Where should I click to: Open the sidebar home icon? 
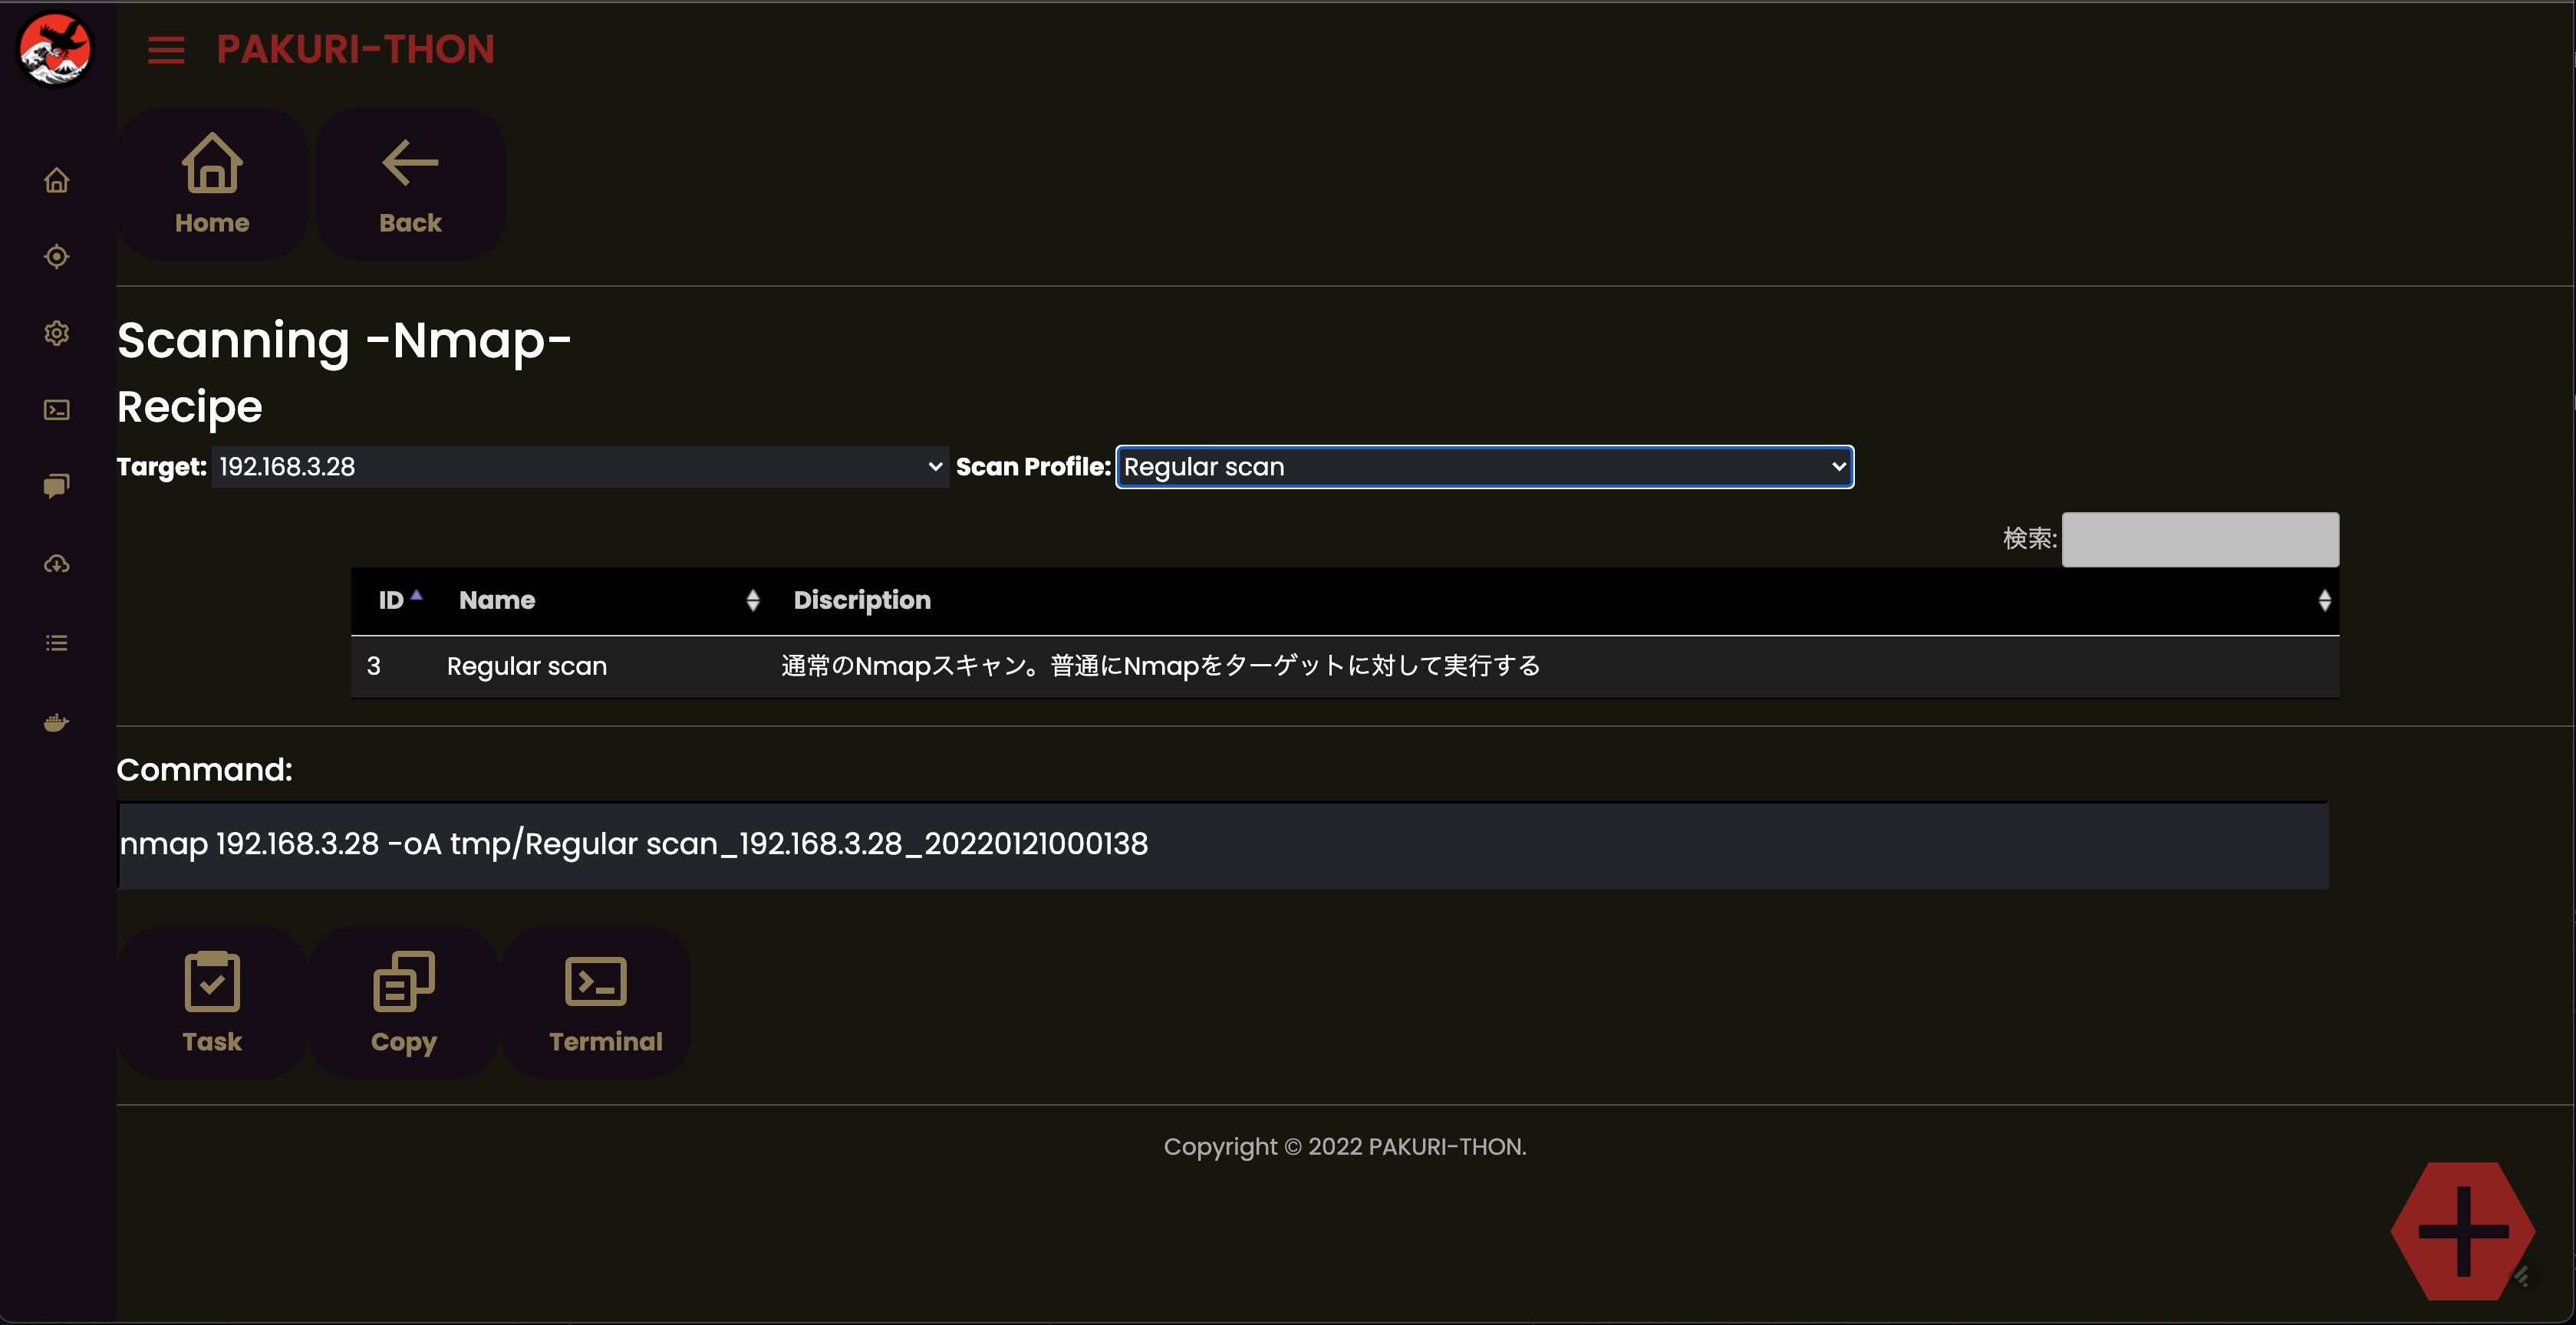coord(57,180)
